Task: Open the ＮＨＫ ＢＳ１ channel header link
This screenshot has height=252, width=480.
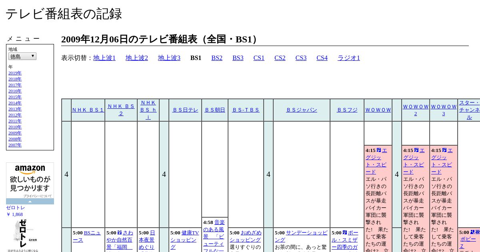Action: tap(88, 110)
